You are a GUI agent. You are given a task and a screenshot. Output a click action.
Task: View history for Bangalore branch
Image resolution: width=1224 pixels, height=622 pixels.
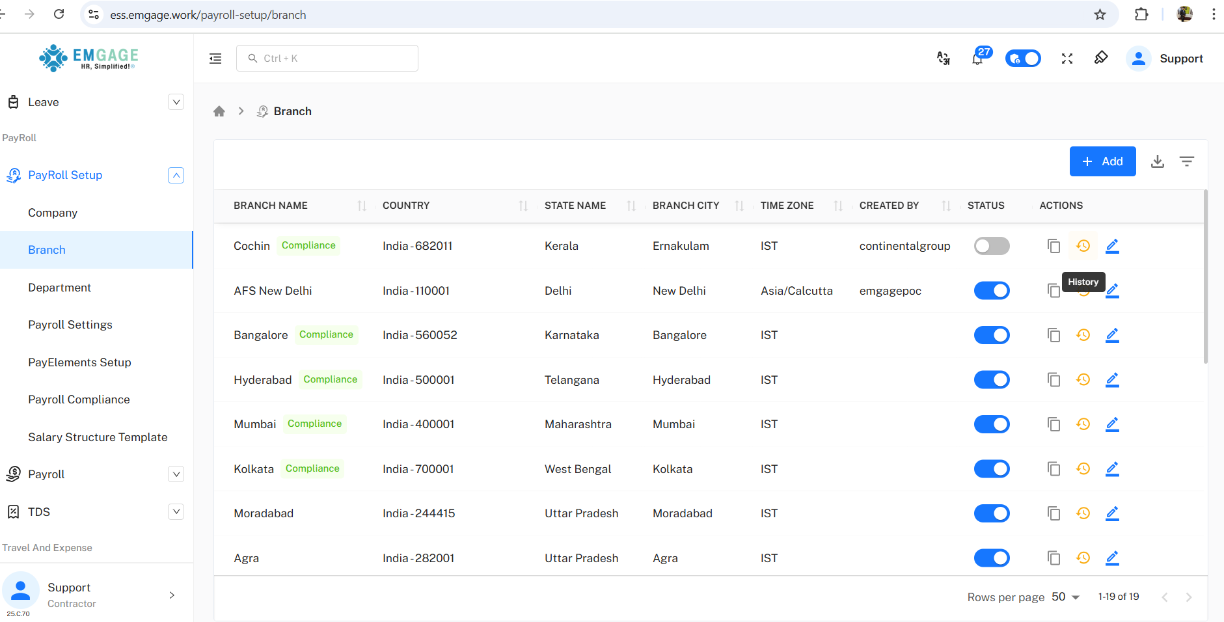coord(1083,335)
